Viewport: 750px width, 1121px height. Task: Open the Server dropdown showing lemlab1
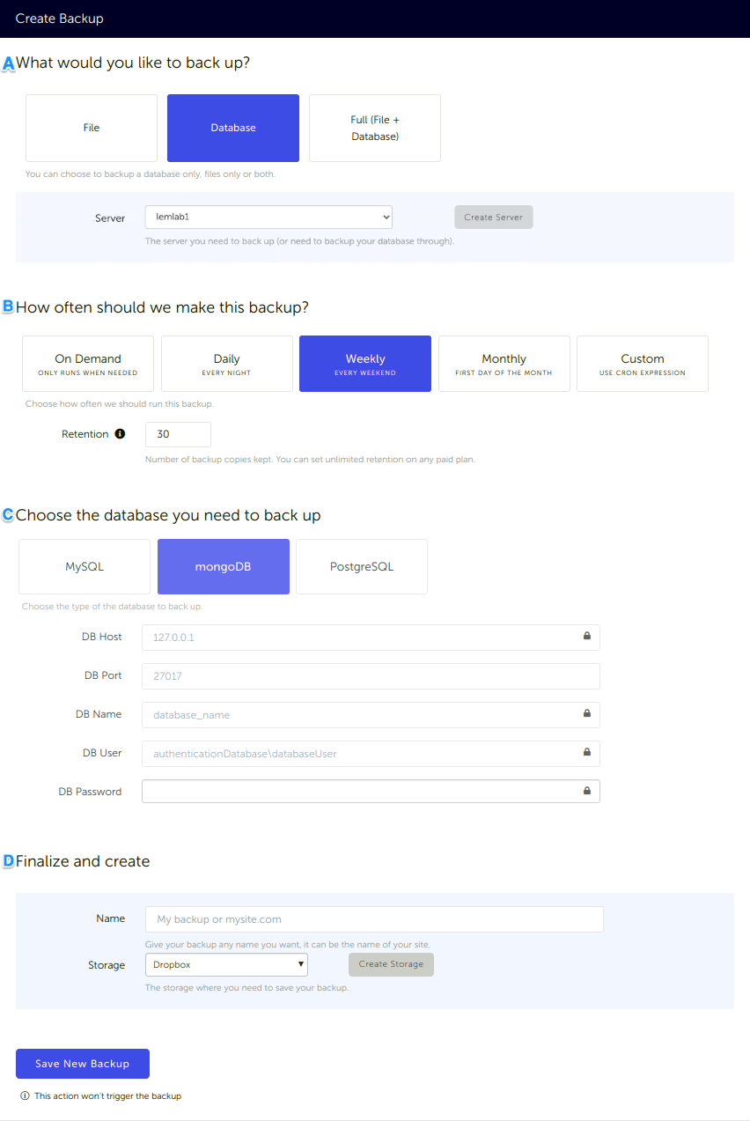(x=268, y=217)
